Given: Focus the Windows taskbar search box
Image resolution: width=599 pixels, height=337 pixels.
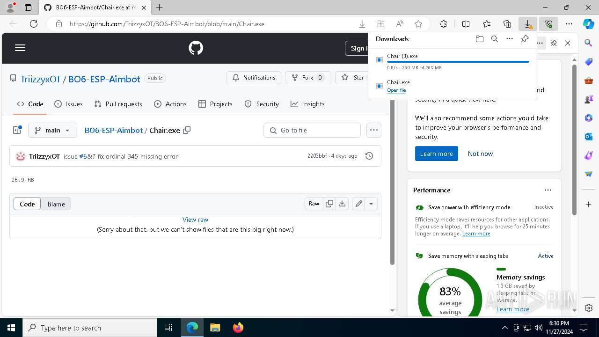Looking at the screenshot, I should (90, 328).
